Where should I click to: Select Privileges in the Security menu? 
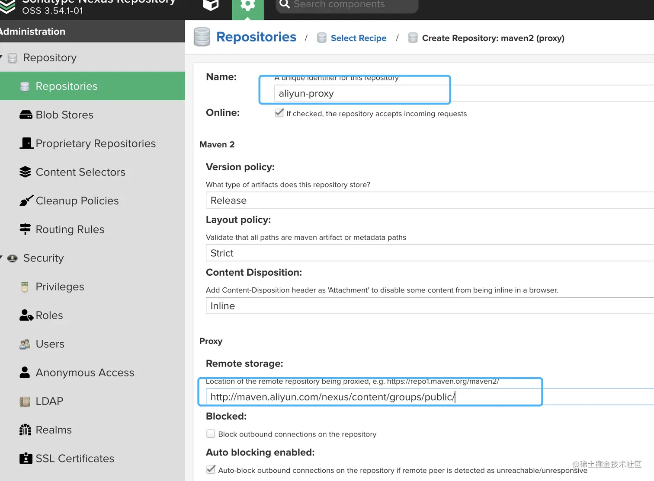tap(60, 287)
